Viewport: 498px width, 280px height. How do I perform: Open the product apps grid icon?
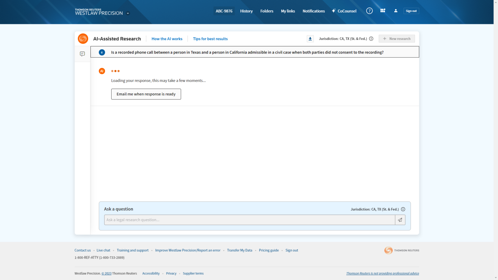click(x=383, y=11)
